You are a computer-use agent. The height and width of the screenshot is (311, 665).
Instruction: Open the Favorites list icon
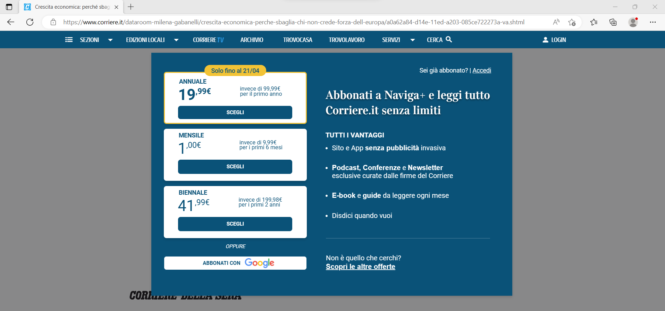pos(594,22)
